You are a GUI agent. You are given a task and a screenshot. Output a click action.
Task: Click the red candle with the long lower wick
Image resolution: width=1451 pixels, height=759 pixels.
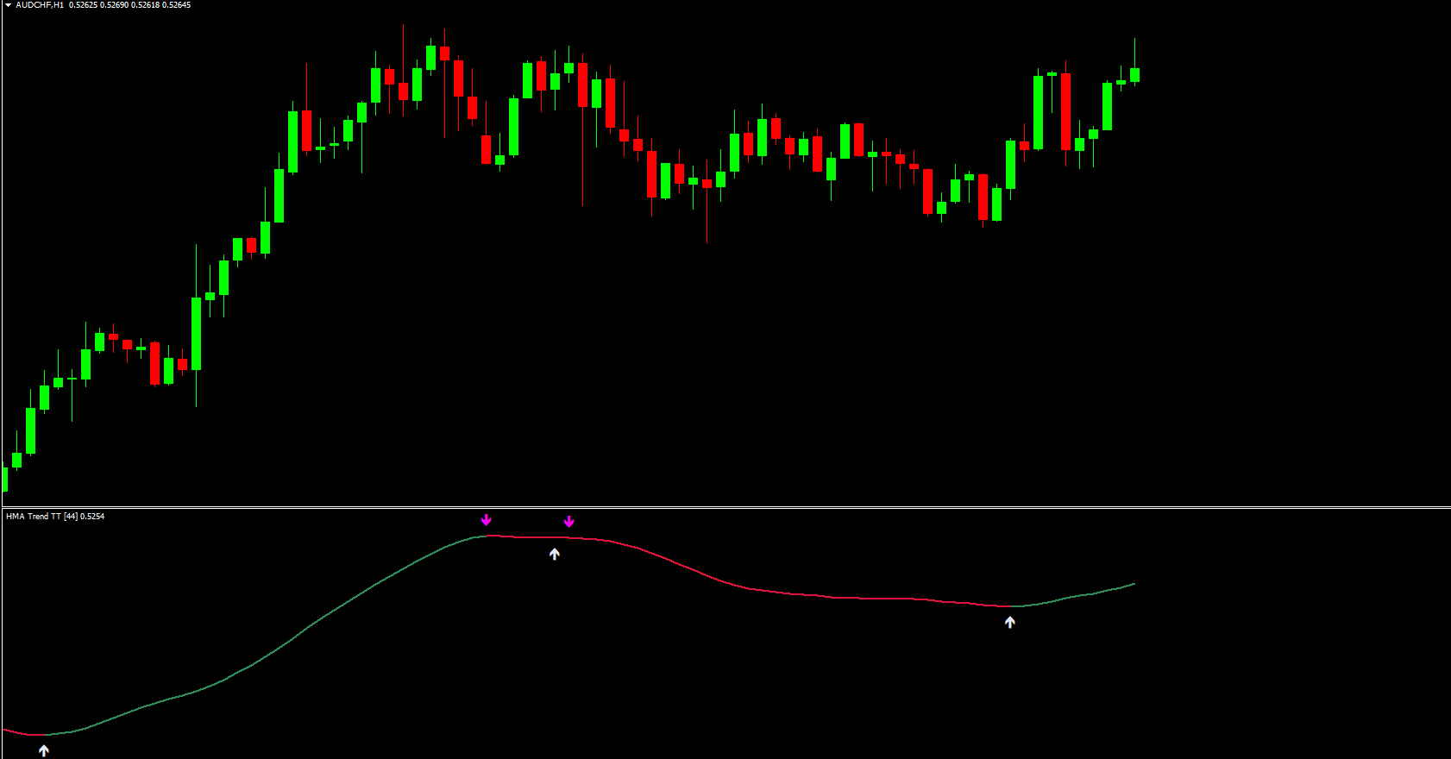click(583, 85)
